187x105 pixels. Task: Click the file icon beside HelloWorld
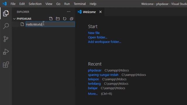pyautogui.click(x=22, y=24)
